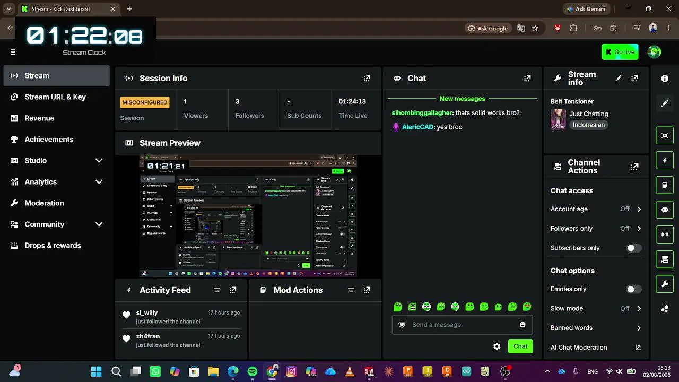Screen dimensions: 679x382
Task: Open chat settings gear icon
Action: pyautogui.click(x=497, y=346)
